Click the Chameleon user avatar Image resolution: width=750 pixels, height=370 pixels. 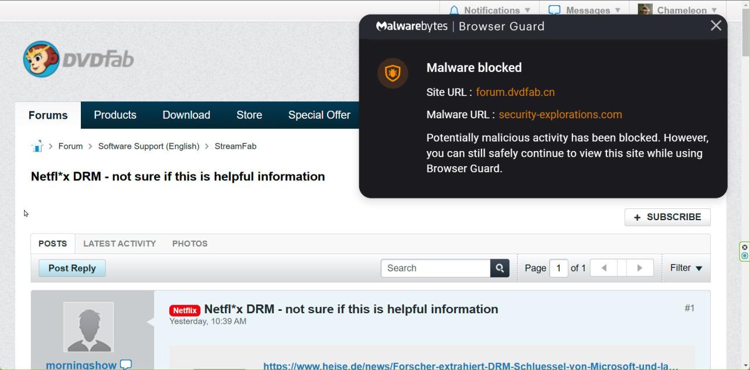click(x=645, y=10)
